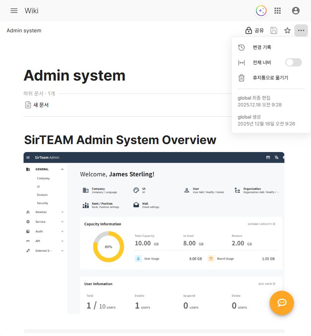Viewport: 311px width, 336px height.
Task: Click the 전체 너비 width arrows icon
Action: [242, 63]
